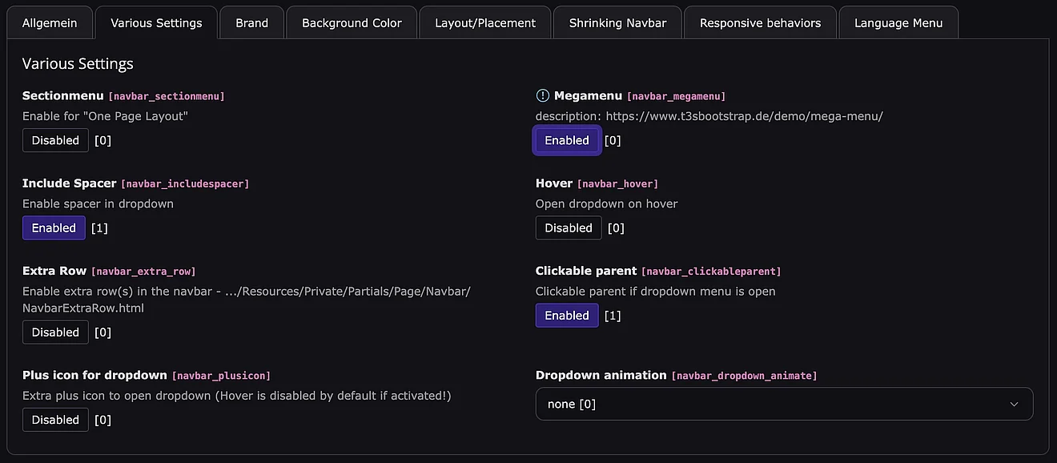Toggle Clickable parent Enabled button
1057x463 pixels.
[x=567, y=316]
